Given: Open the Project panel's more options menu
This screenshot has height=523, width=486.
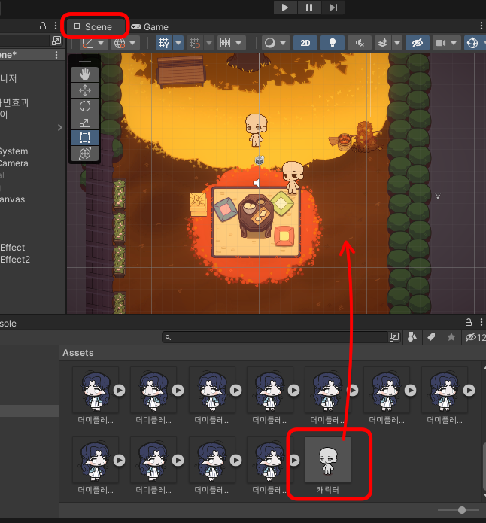Looking at the screenshot, I should 481,322.
